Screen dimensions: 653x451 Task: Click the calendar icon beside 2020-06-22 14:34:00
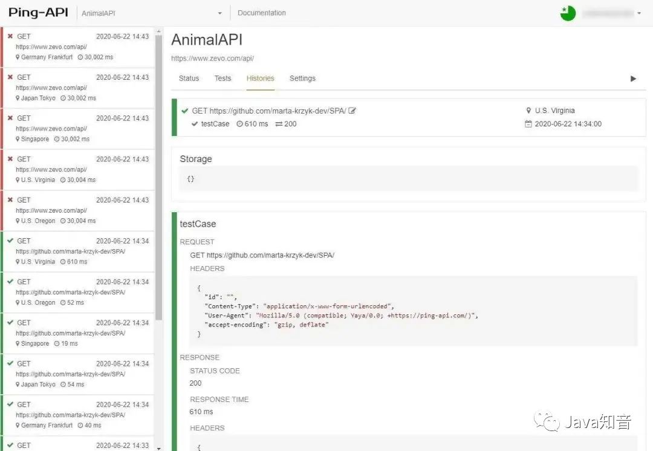tap(528, 124)
